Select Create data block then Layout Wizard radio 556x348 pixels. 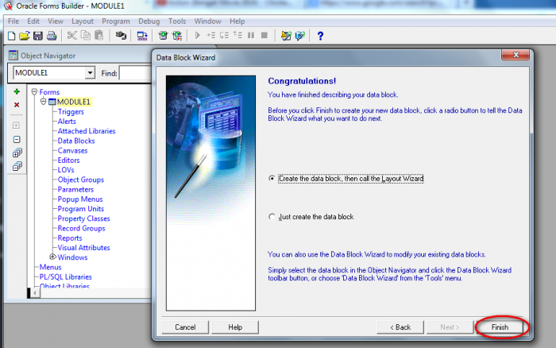[x=272, y=179]
